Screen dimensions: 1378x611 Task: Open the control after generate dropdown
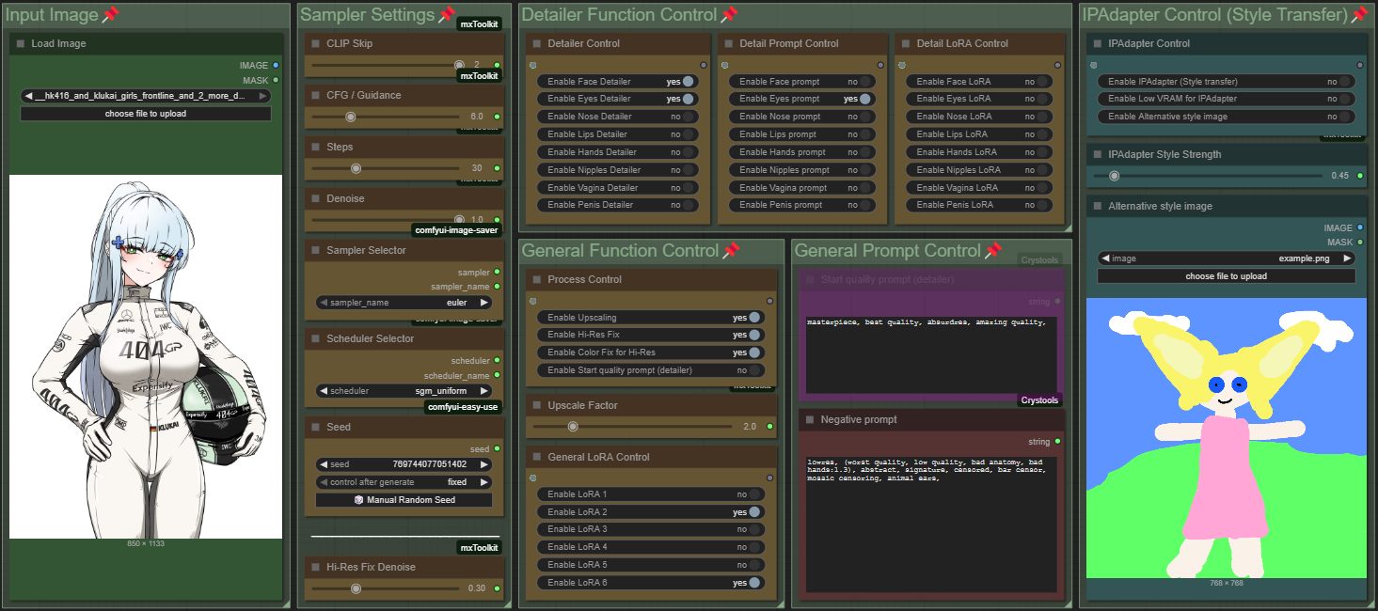(x=404, y=482)
